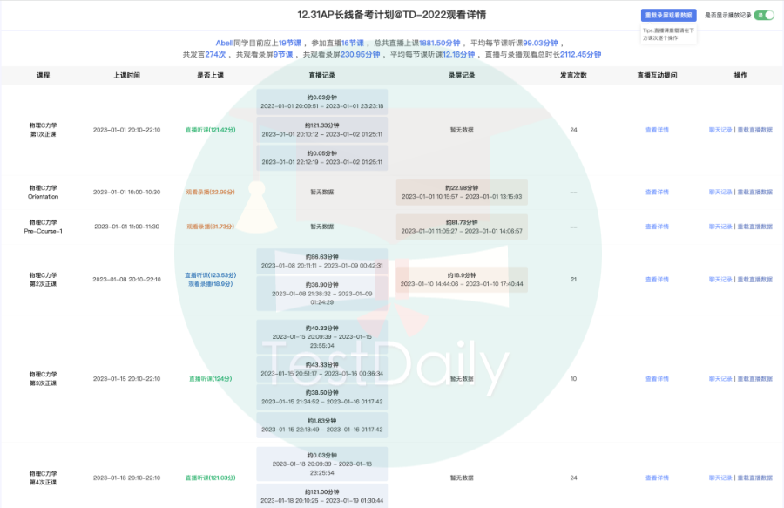Click 重载直播数据 for 第4次正课
The image size is (784, 508).
pos(754,478)
